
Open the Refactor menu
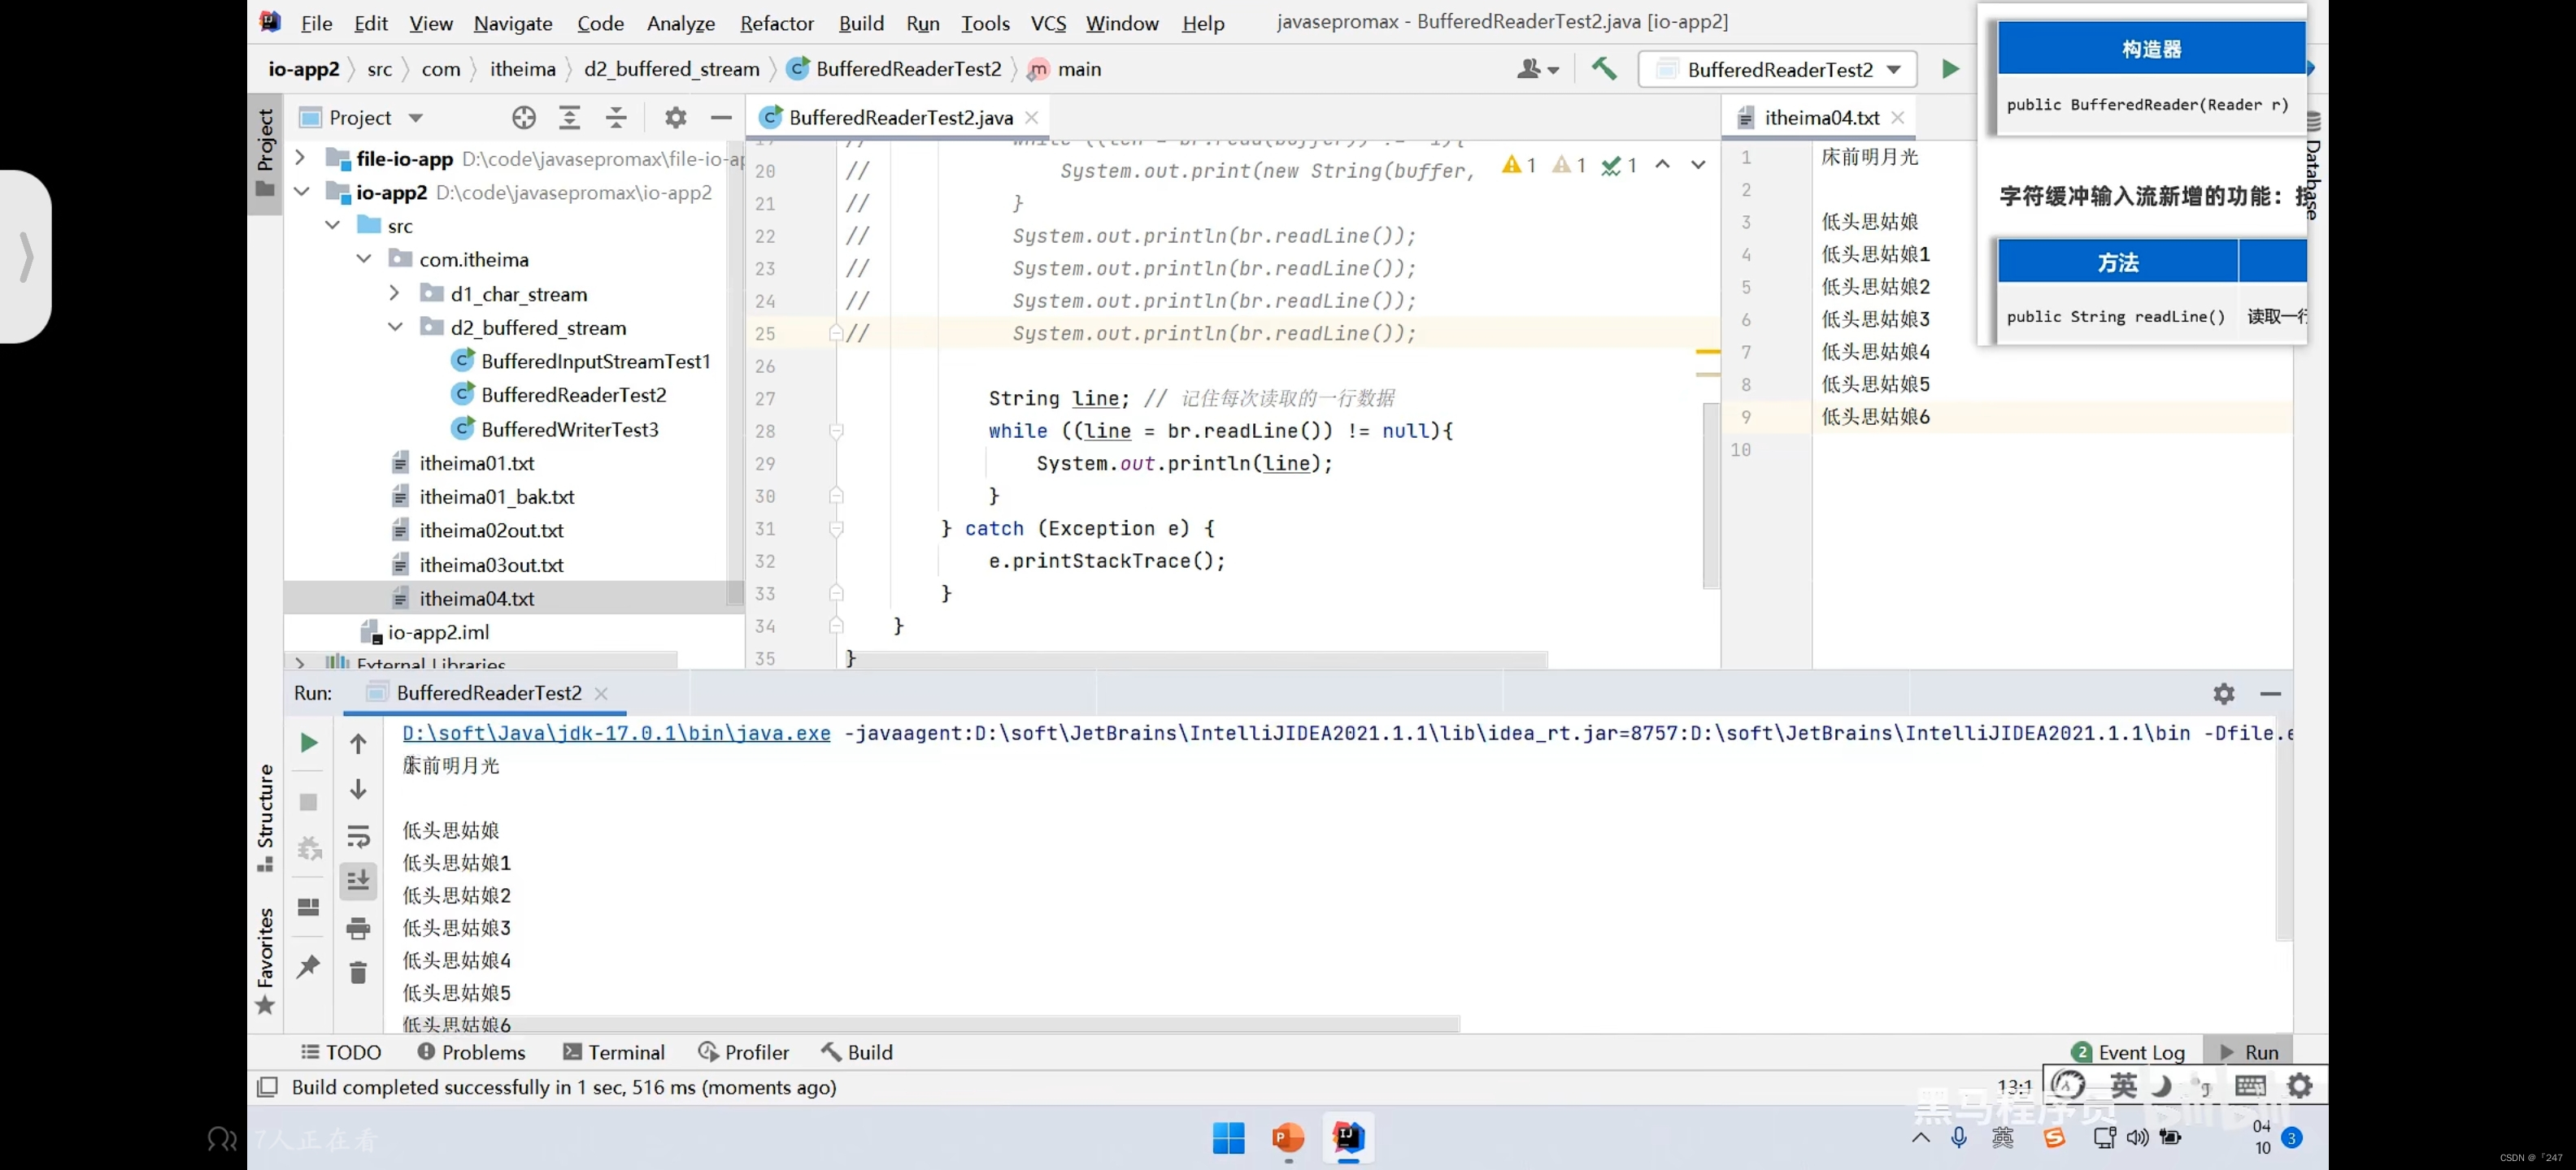tap(777, 22)
